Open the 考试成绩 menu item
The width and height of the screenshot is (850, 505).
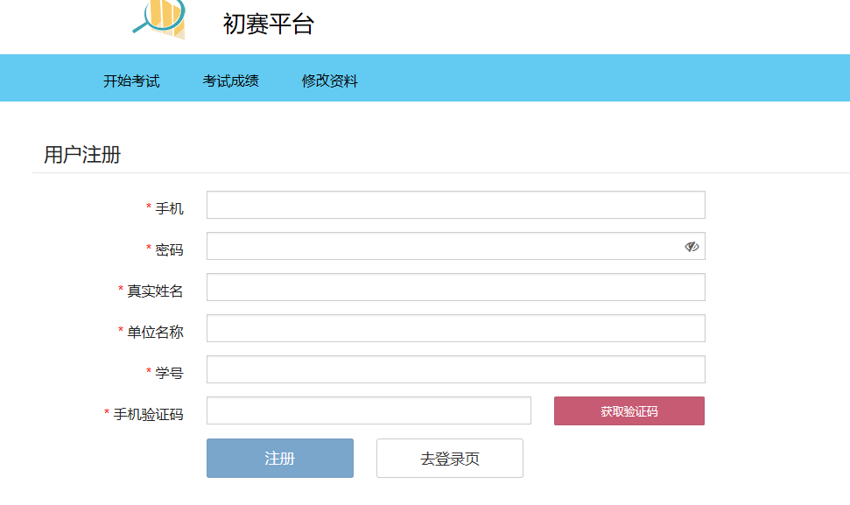coord(231,81)
